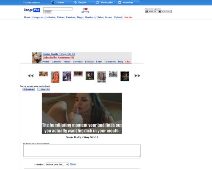Open the Categories menu item

click(x=38, y=17)
